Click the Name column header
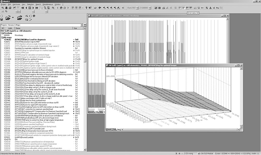The image size is (261, 155). pos(18,28)
